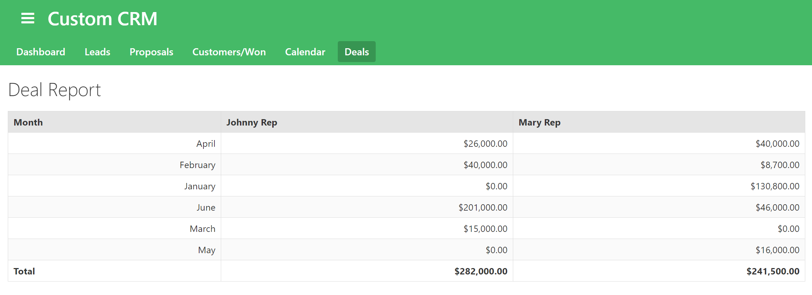812x295 pixels.
Task: Click the $46,000.00 value
Action: coord(777,207)
